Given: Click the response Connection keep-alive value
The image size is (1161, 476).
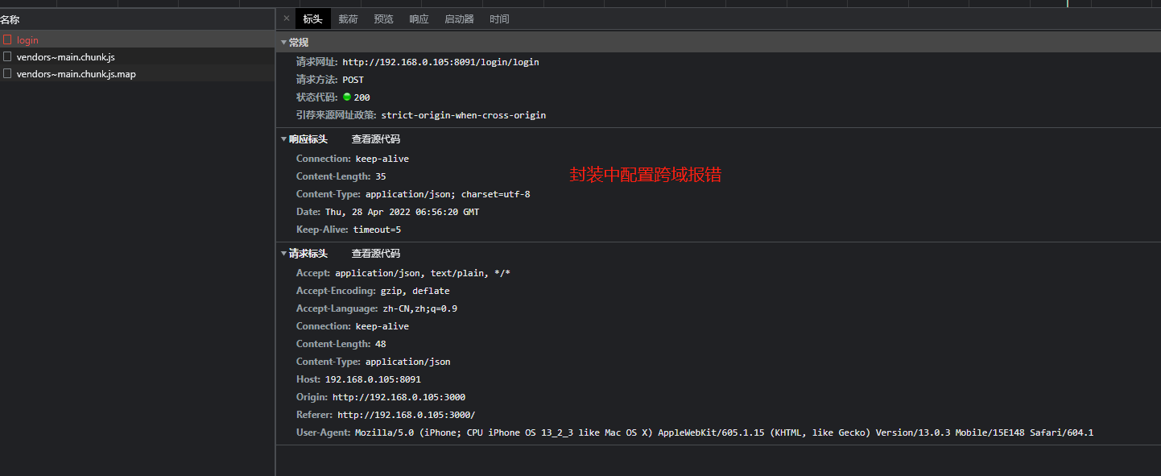Looking at the screenshot, I should pos(382,159).
